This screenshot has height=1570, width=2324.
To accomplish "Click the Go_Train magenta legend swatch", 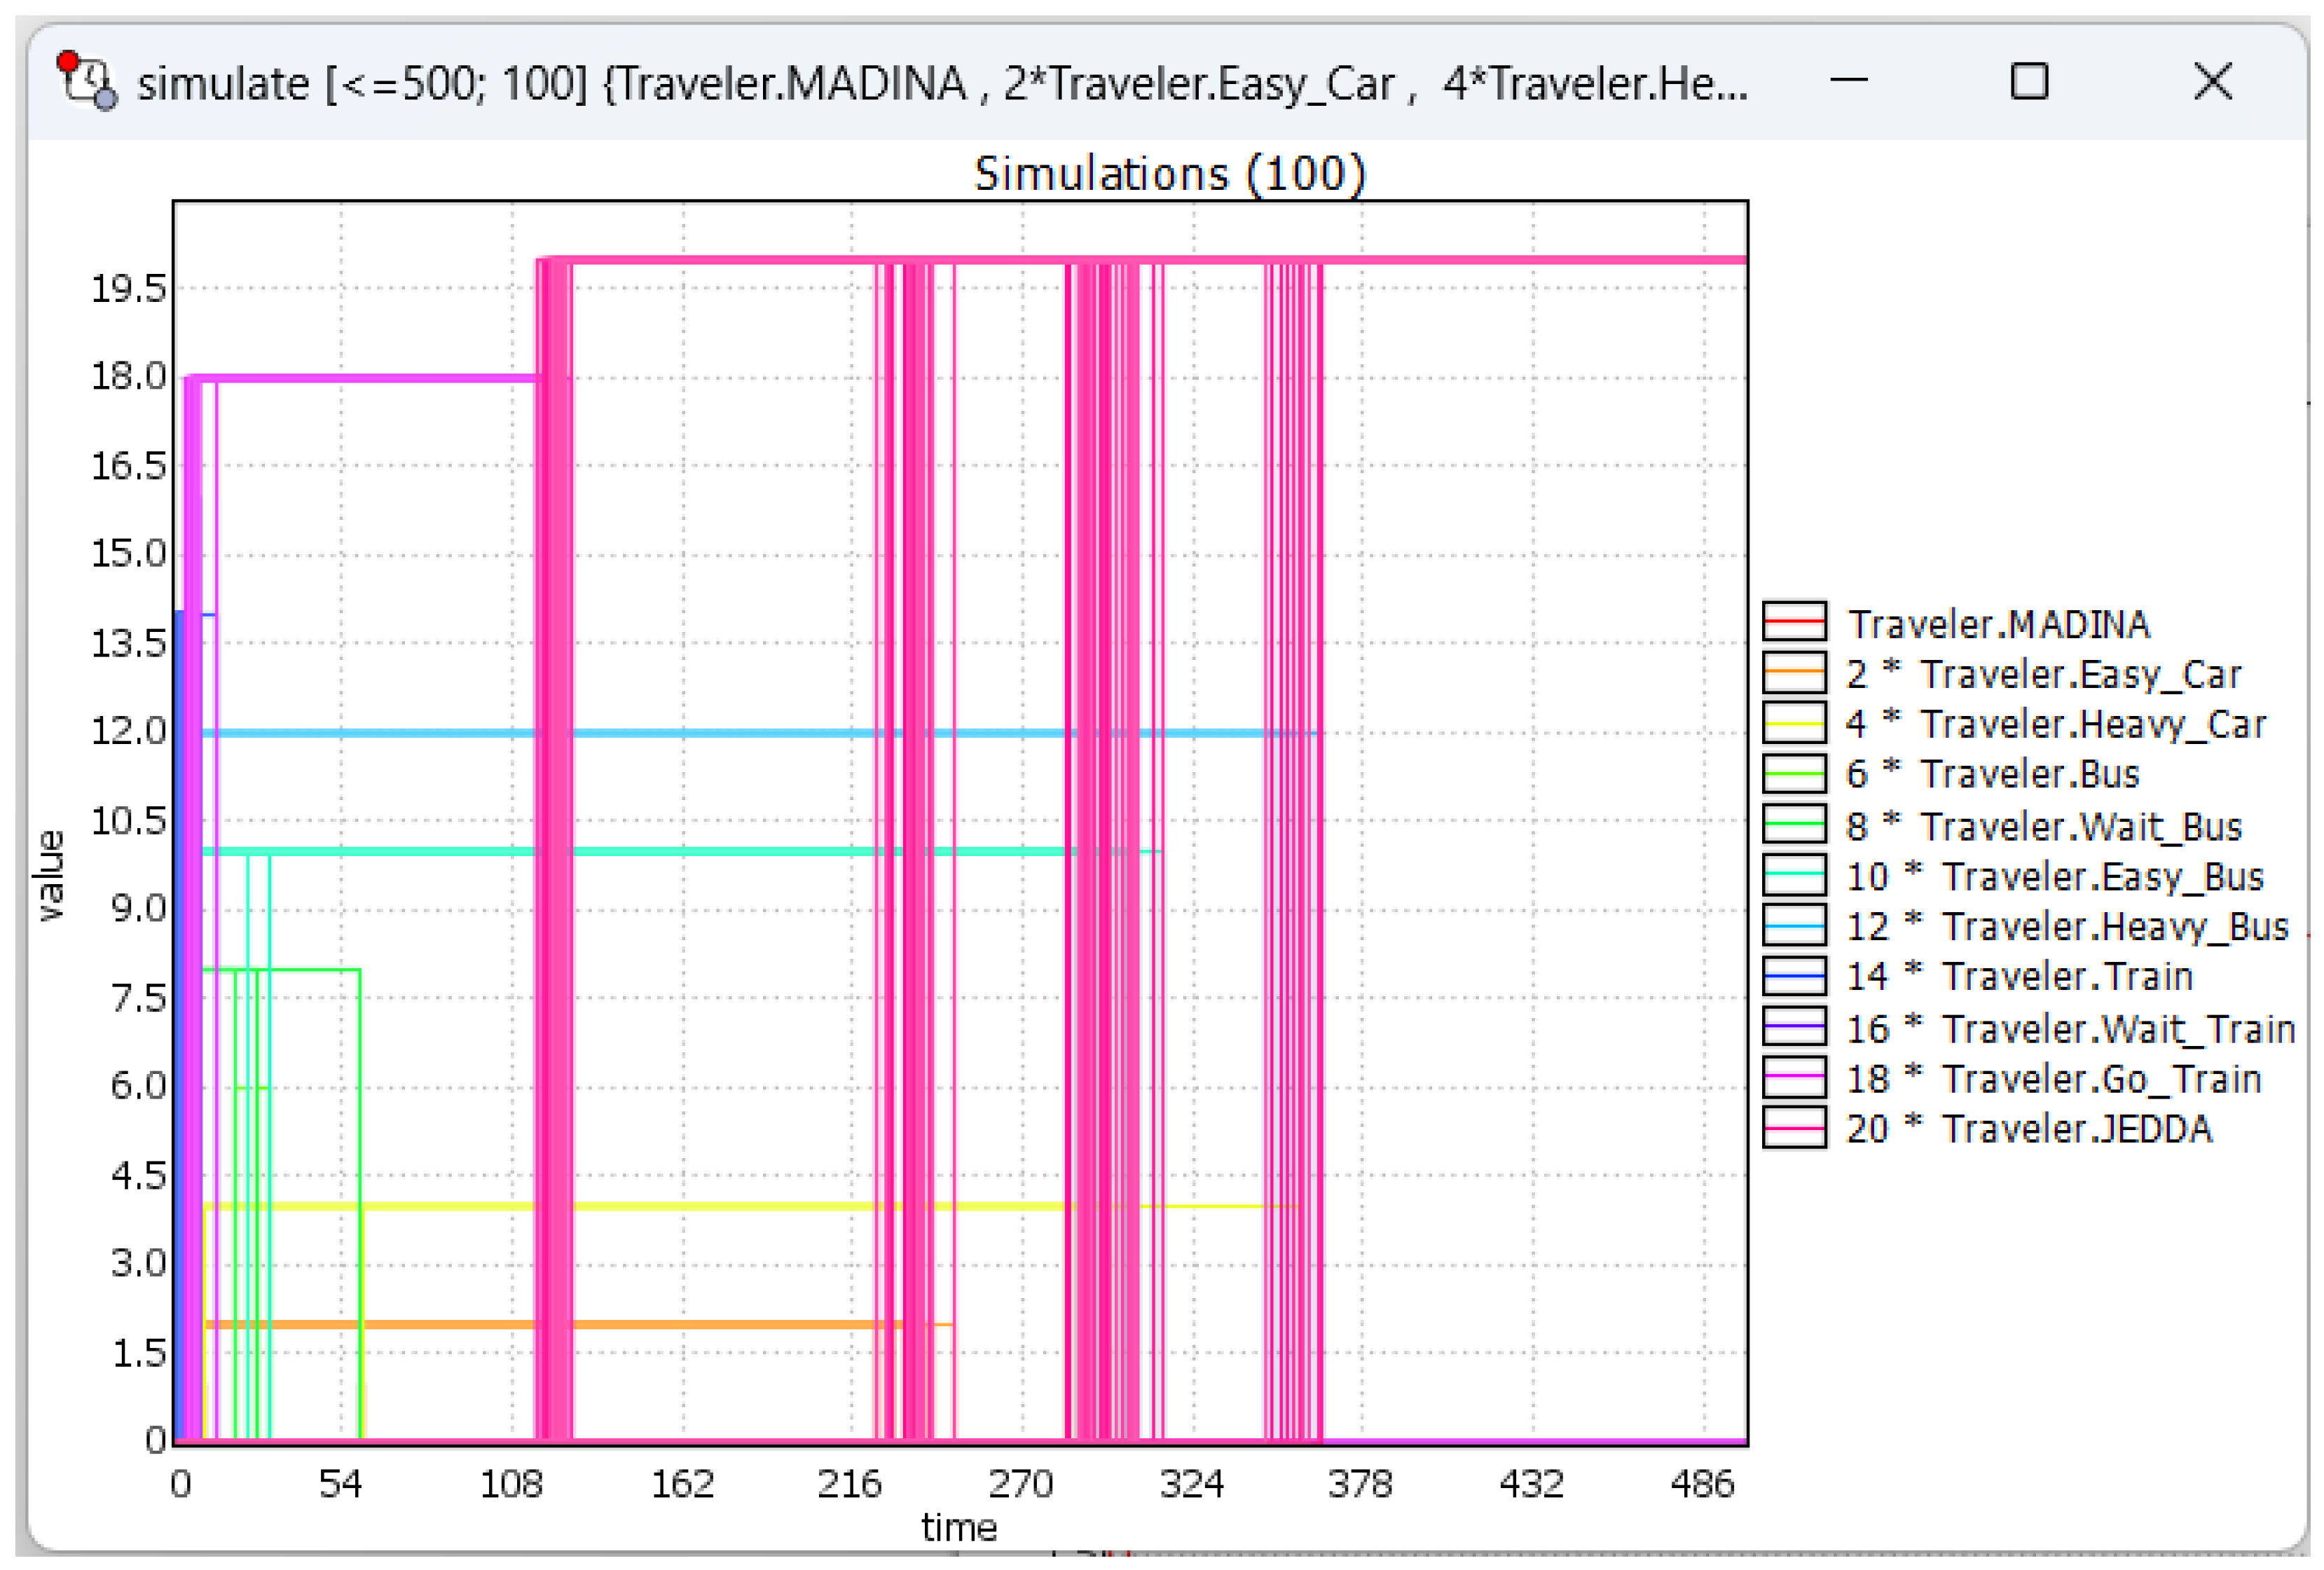I will (x=1794, y=1077).
